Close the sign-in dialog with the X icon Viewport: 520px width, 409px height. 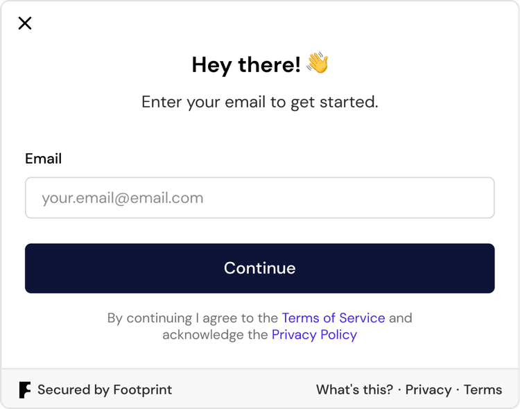click(x=25, y=23)
